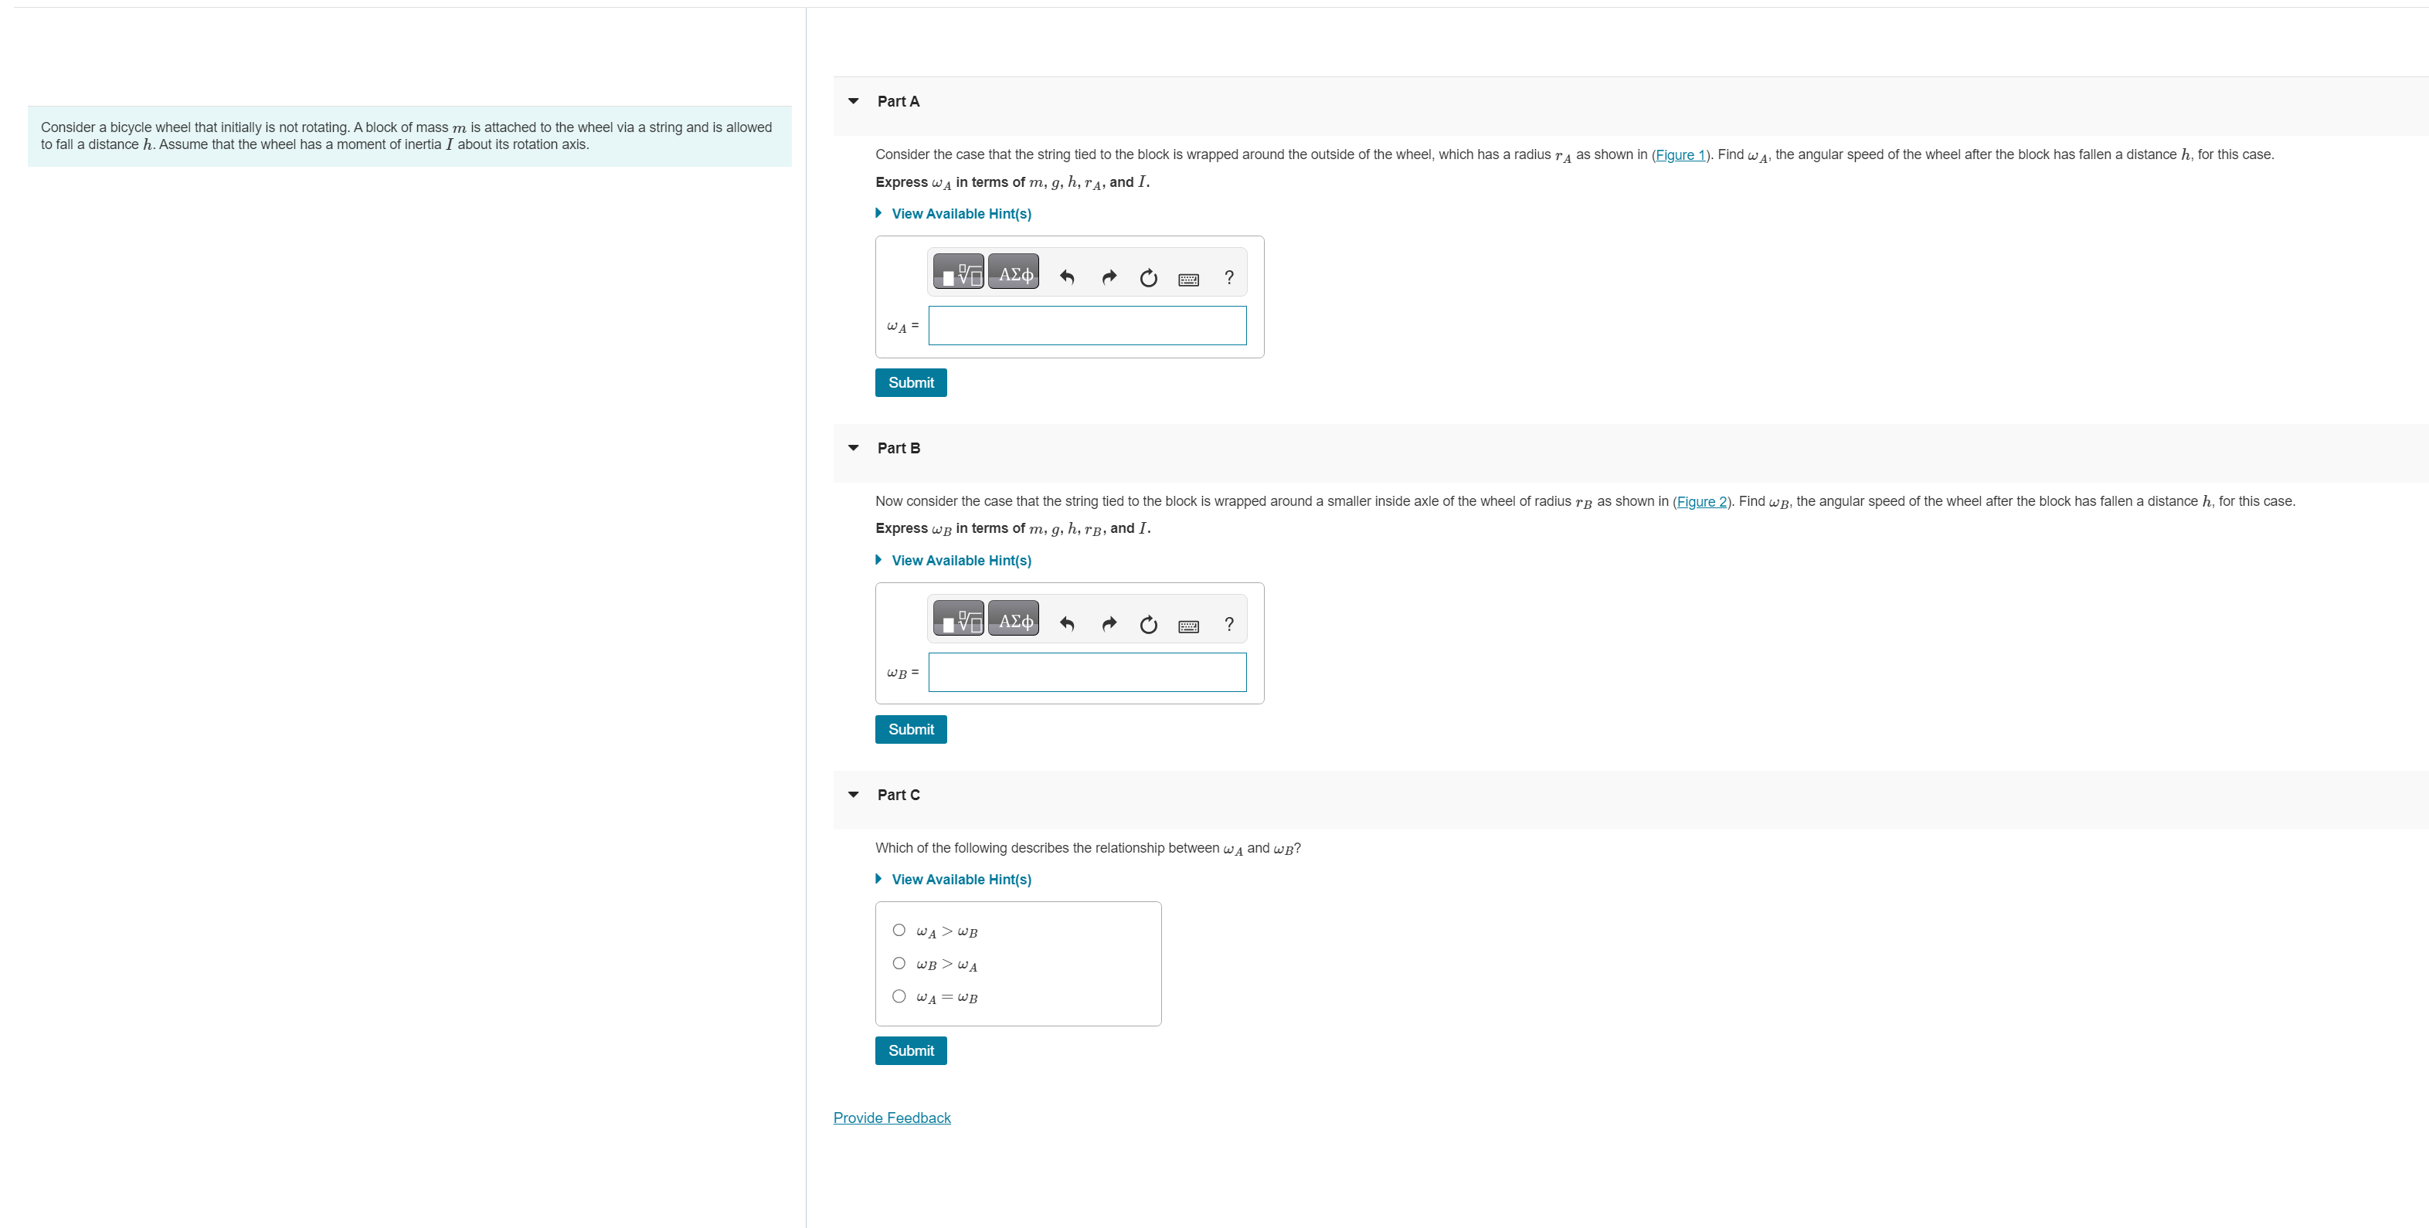
Task: Open math templates in Part A toolbar
Action: (958, 273)
